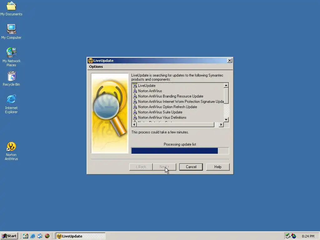Click the disabled Next button

(x=164, y=167)
